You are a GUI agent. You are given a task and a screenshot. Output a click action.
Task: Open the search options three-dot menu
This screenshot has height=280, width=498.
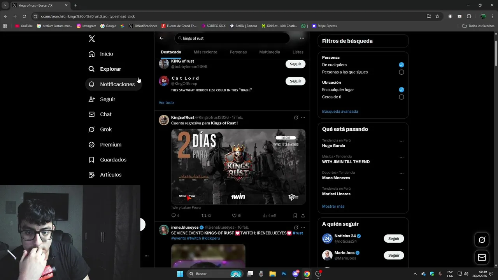(x=302, y=38)
